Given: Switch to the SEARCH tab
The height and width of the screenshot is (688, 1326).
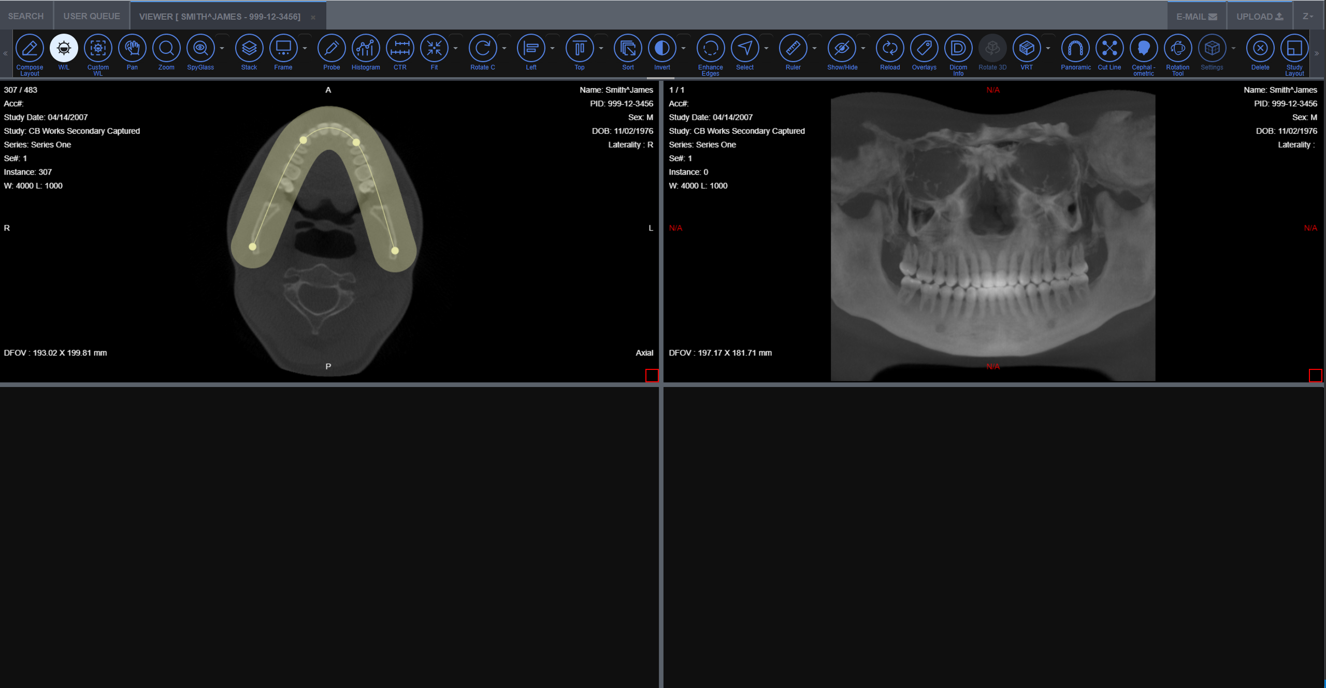Looking at the screenshot, I should pyautogui.click(x=26, y=16).
